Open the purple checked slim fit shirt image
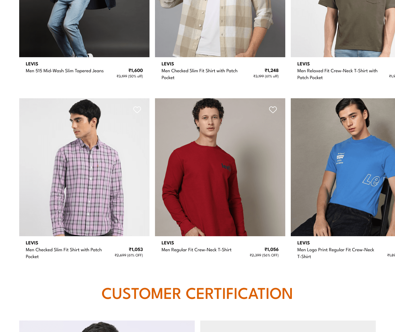This screenshot has height=332, width=395. point(84,167)
